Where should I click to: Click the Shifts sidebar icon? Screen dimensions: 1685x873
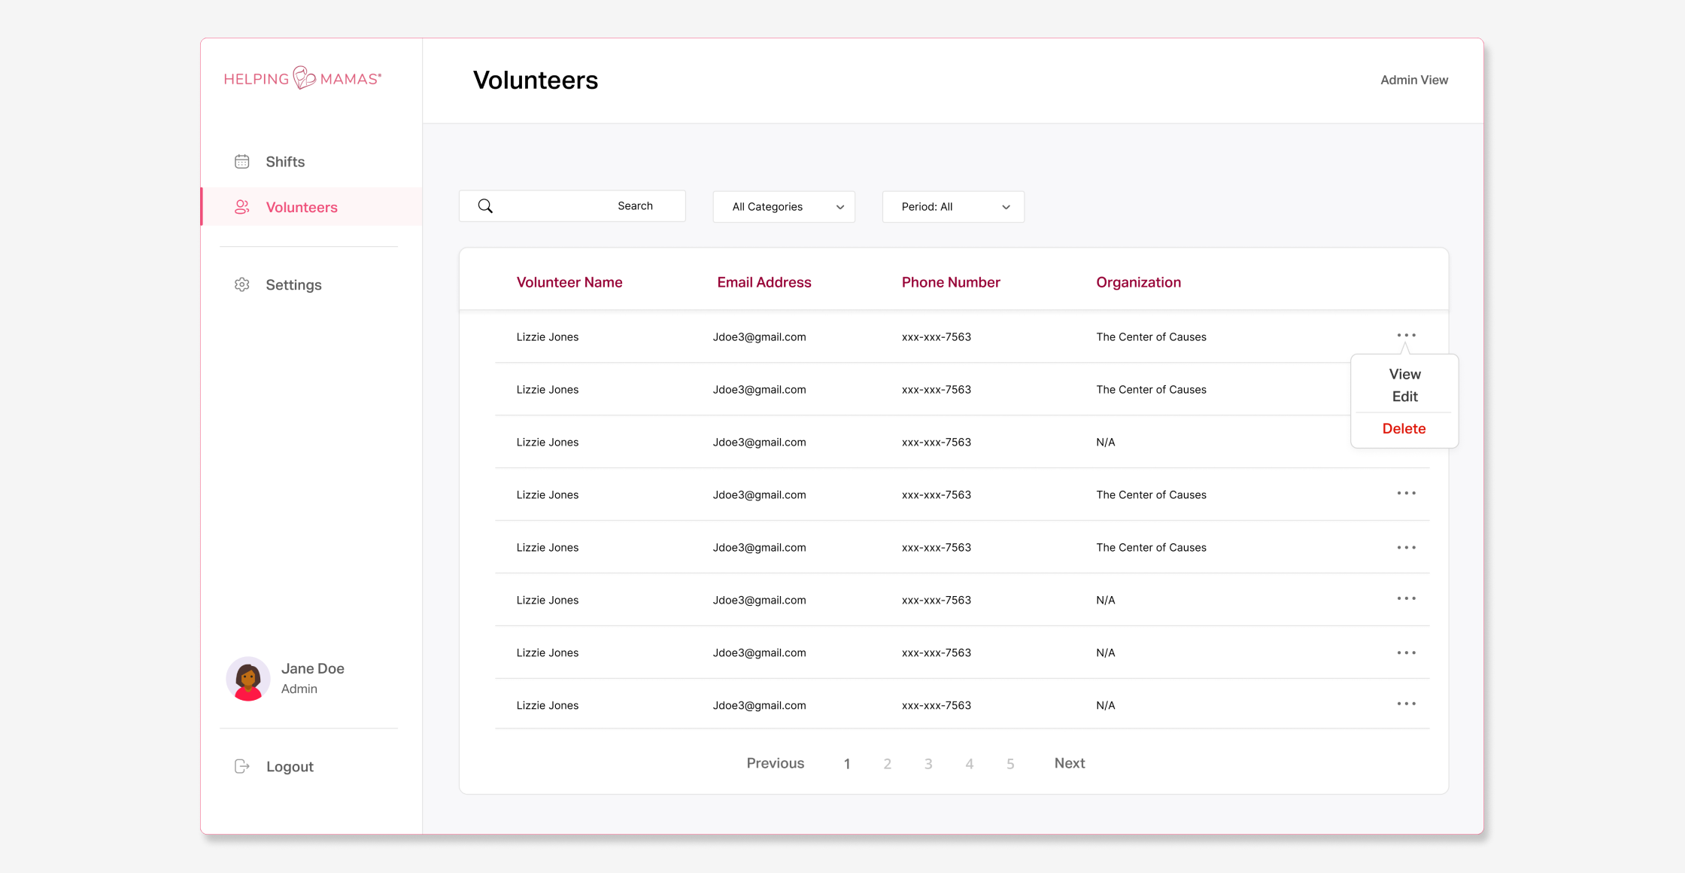click(x=241, y=160)
